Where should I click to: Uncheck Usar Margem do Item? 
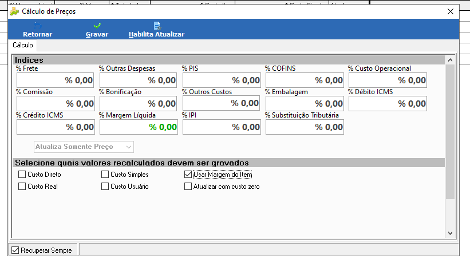tap(188, 174)
